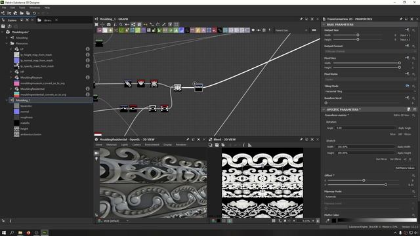Collapse the Base Parameters section

tap(324, 25)
